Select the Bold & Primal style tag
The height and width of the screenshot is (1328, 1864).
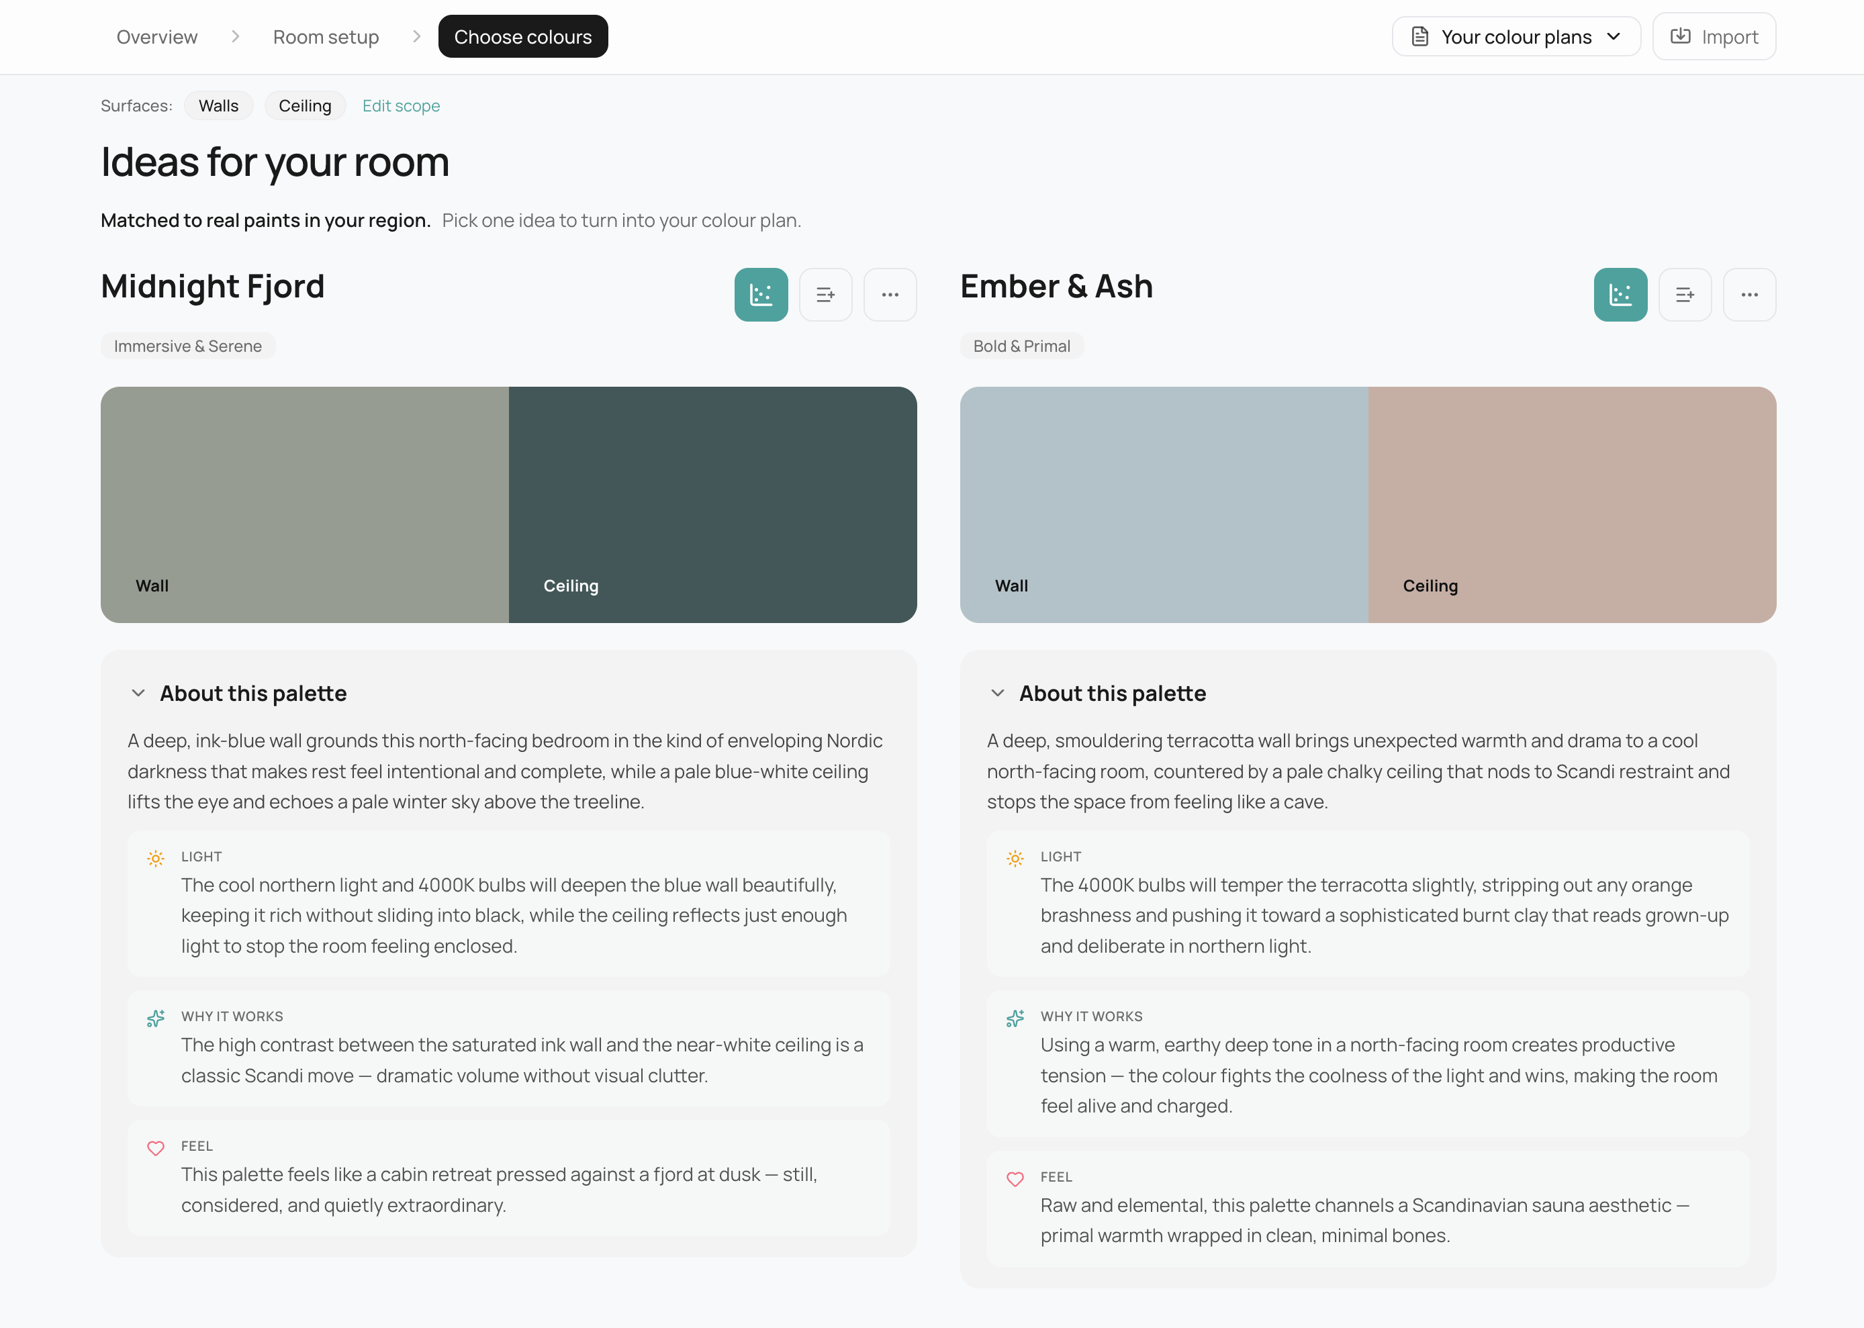tap(1021, 345)
